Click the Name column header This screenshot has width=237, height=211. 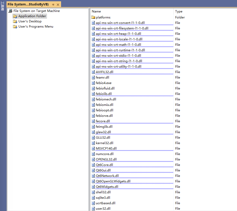pyautogui.click(x=96, y=11)
